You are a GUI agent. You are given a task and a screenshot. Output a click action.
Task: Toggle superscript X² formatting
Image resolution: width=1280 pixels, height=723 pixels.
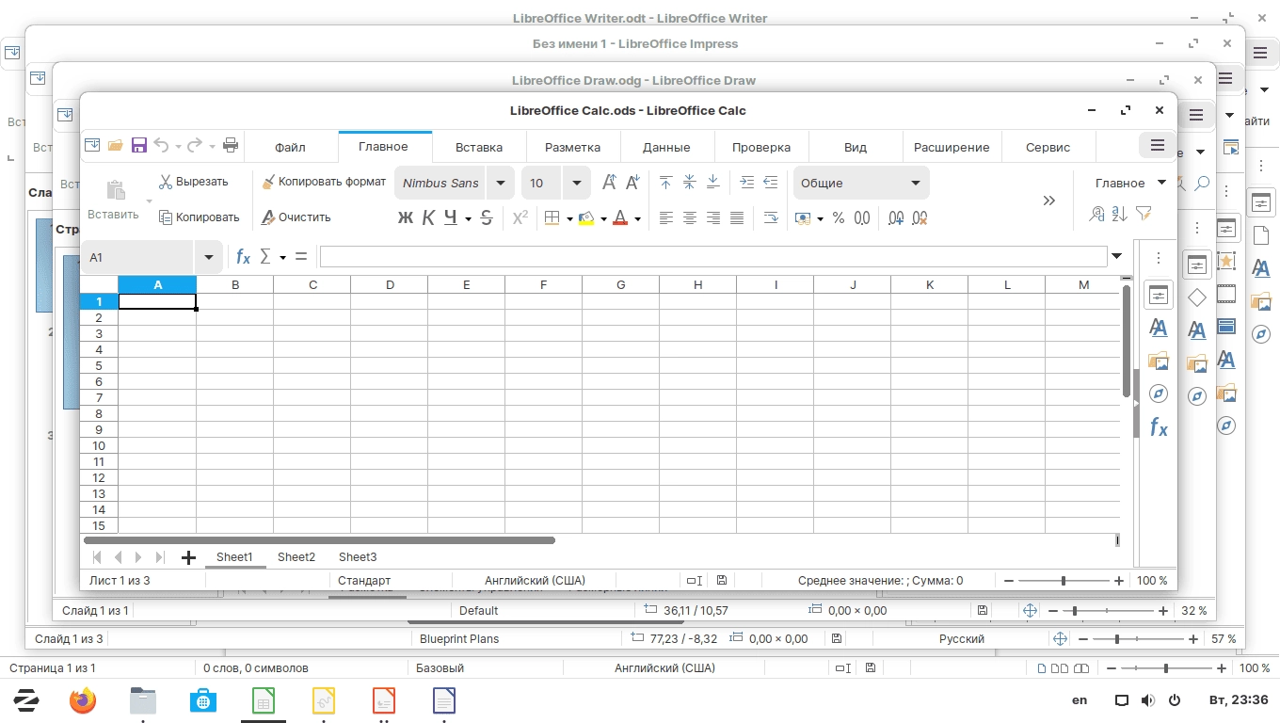pos(520,218)
